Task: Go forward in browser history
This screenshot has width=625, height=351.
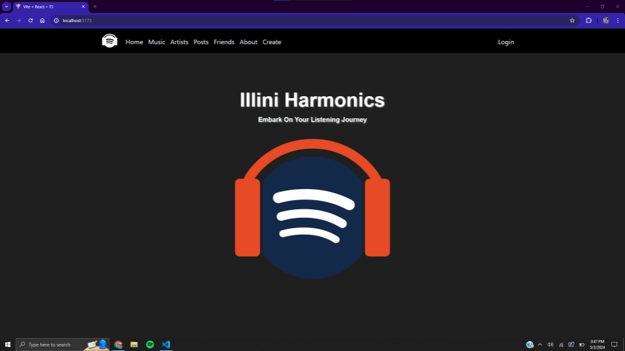Action: [x=19, y=20]
